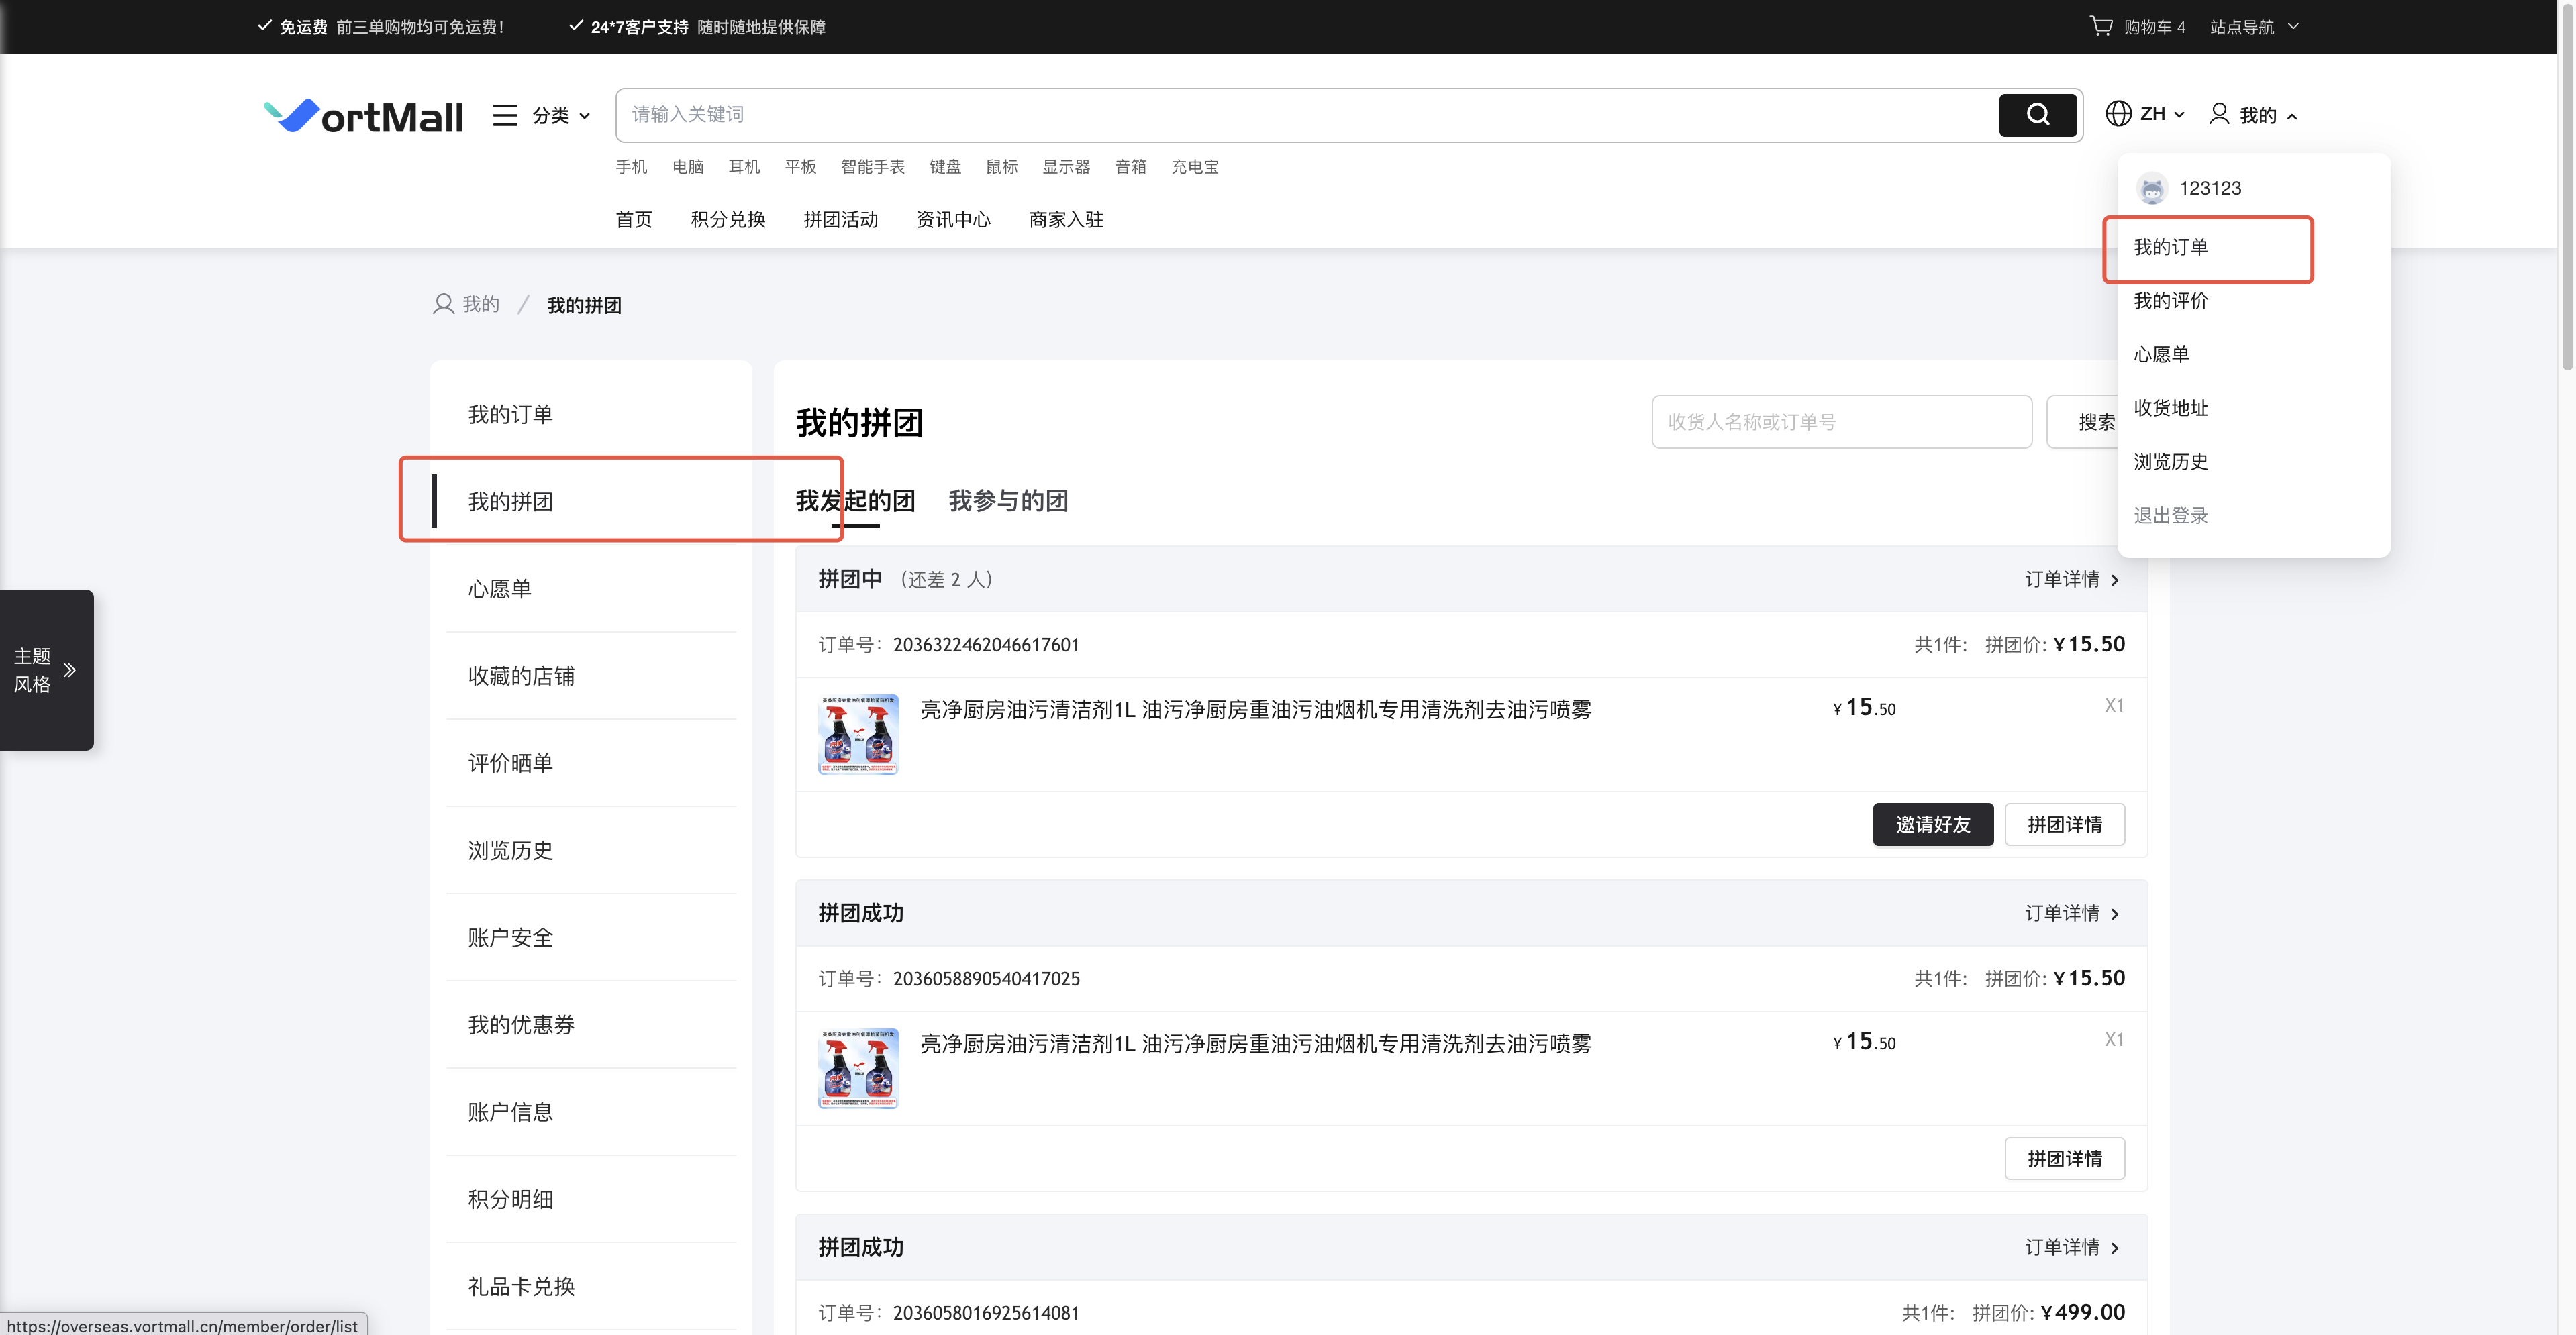The width and height of the screenshot is (2576, 1335).
Task: Open 拼团活动 in the navigation bar
Action: (840, 220)
